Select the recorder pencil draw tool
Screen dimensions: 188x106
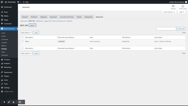coord(9,102)
